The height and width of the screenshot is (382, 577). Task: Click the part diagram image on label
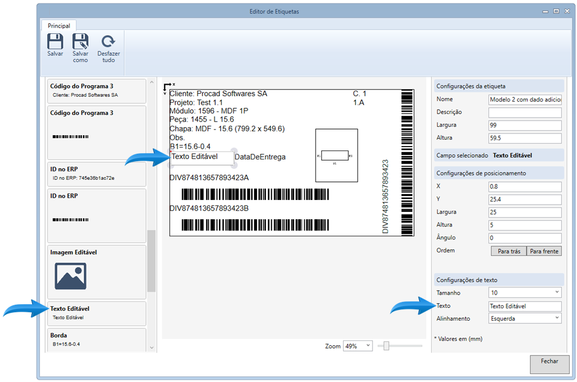pos(336,156)
